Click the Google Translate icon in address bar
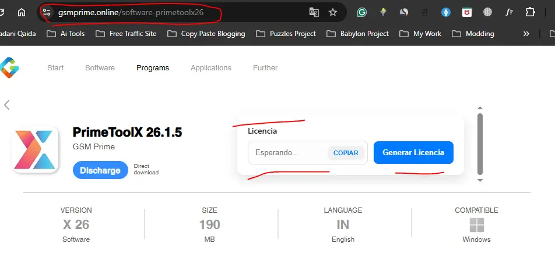 click(x=314, y=12)
